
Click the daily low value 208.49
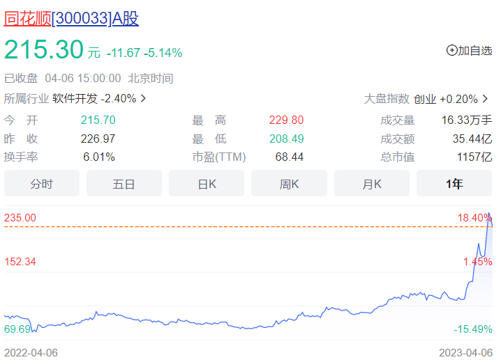pyautogui.click(x=286, y=139)
